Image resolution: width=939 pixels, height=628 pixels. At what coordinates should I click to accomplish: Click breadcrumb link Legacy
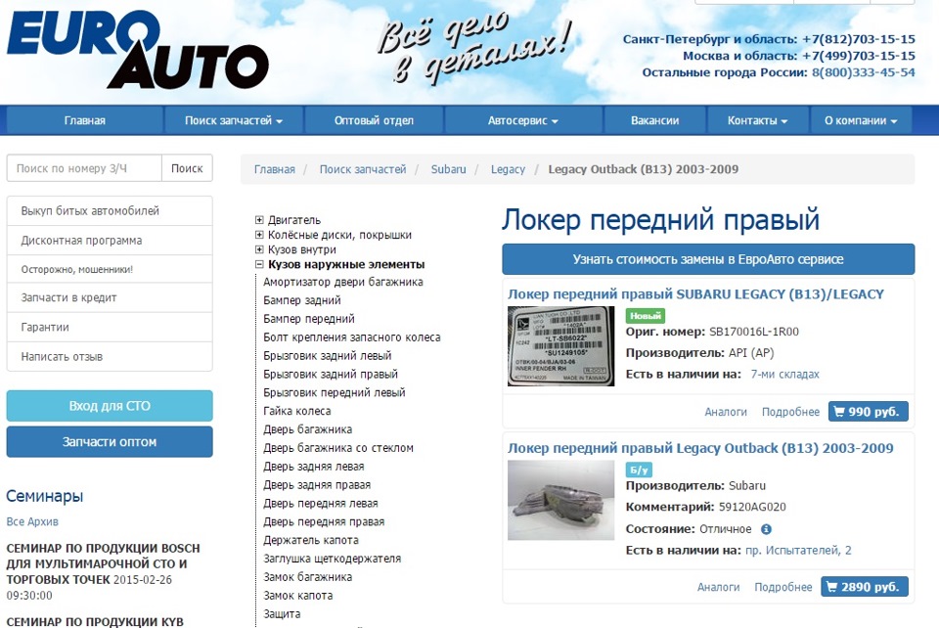[x=508, y=169]
